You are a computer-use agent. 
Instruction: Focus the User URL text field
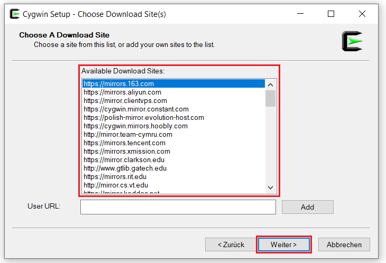click(178, 207)
